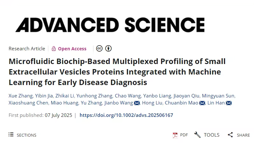
Task: Open the SHARE options
Action: (x=239, y=135)
